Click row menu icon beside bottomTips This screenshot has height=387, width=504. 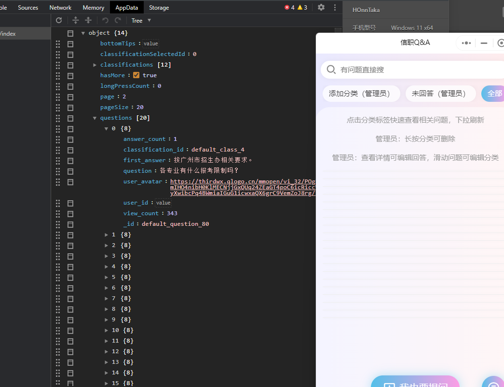coord(70,44)
